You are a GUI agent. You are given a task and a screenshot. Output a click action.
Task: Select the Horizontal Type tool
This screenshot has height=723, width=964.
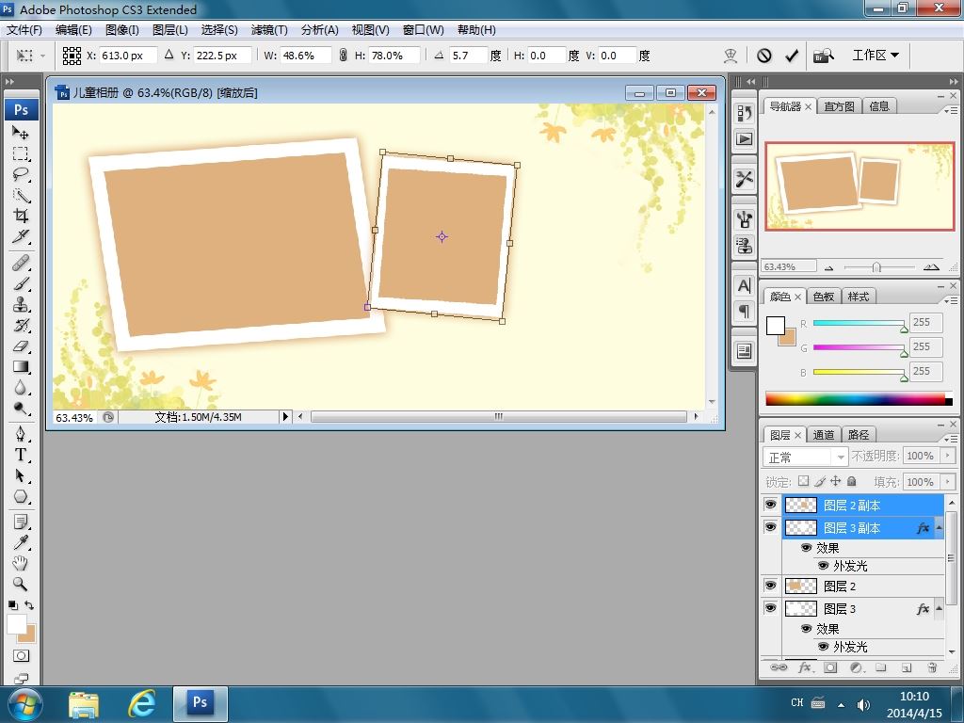point(21,455)
